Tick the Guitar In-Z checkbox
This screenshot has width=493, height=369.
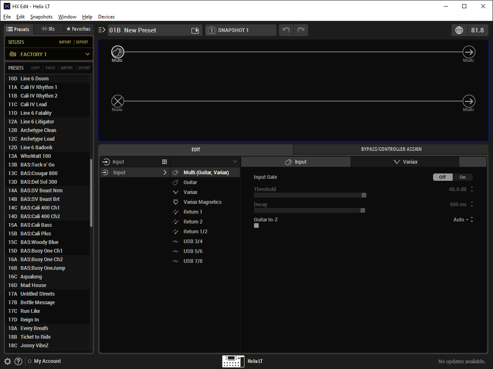point(256,225)
